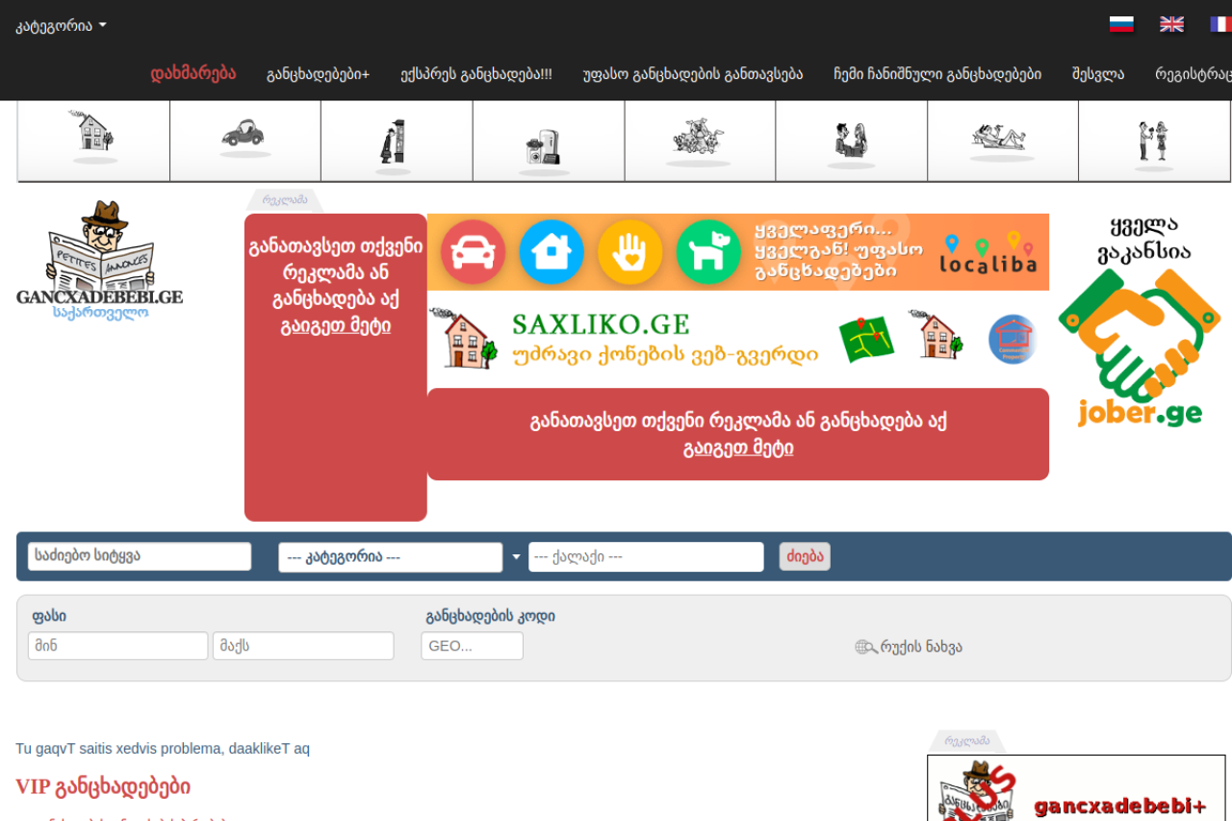This screenshot has height=821, width=1232.
Task: Click the red car icon in localiba banner
Action: coord(474,252)
